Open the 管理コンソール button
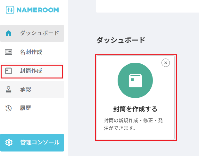The image size is (199, 156). pos(39,142)
